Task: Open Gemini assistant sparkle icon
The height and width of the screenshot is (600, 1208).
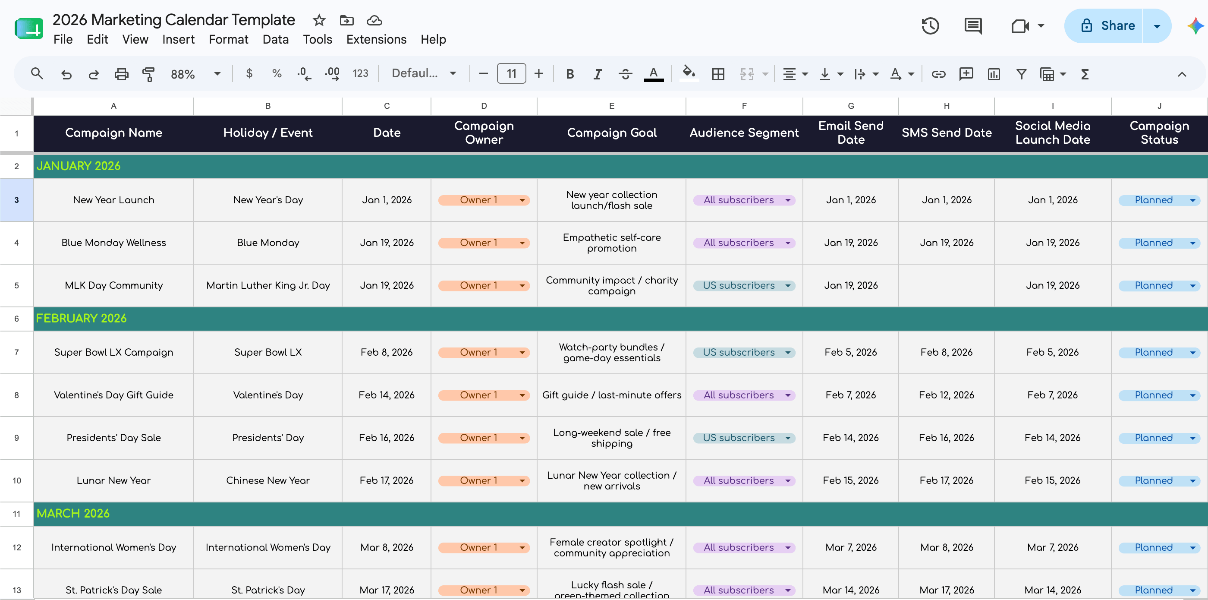Action: (x=1195, y=26)
